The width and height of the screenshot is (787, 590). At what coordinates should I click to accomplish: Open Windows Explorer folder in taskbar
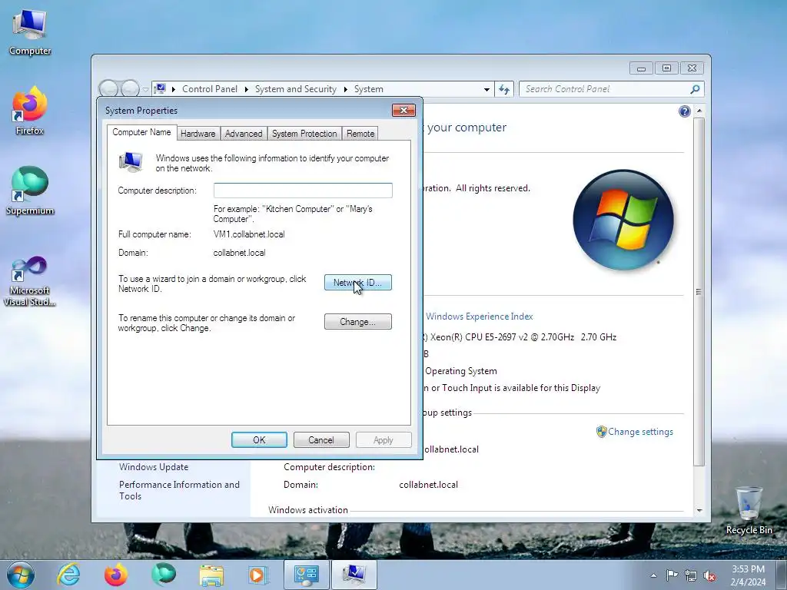(x=211, y=575)
